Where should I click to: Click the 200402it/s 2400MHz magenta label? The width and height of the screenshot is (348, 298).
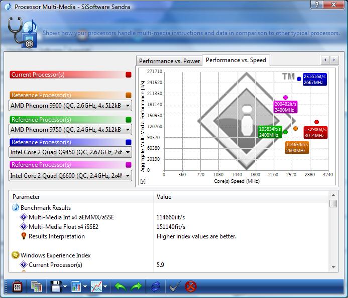point(285,107)
